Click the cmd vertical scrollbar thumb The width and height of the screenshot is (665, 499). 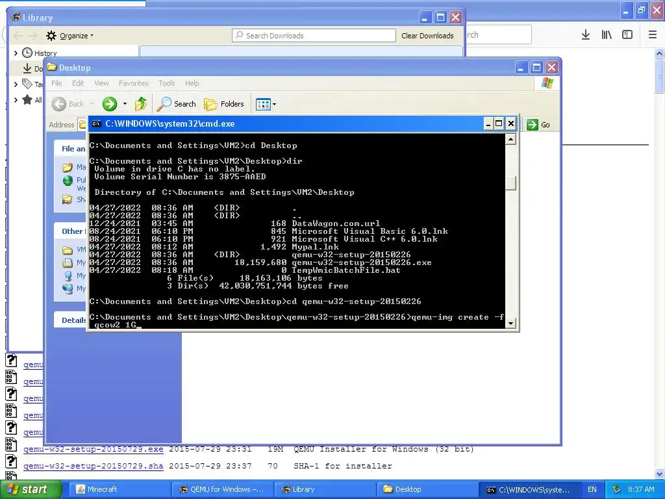[510, 183]
